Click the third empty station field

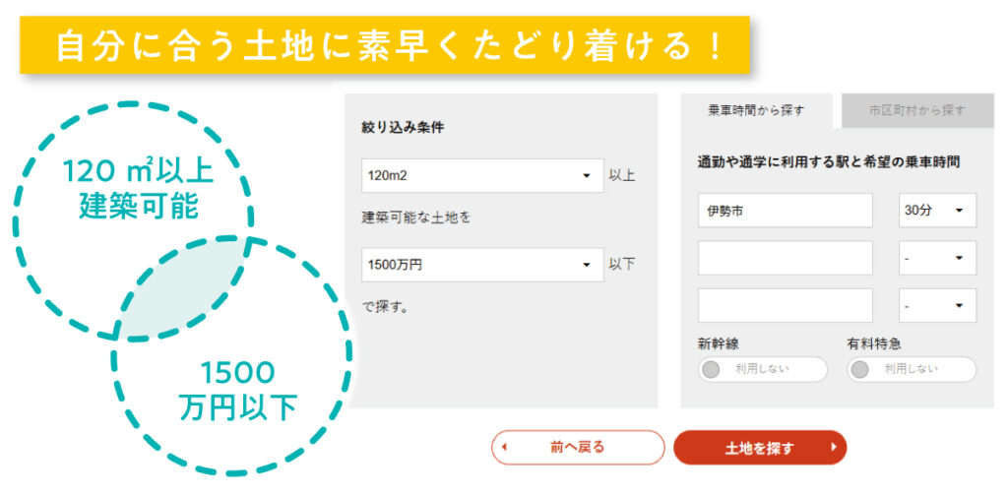785,306
